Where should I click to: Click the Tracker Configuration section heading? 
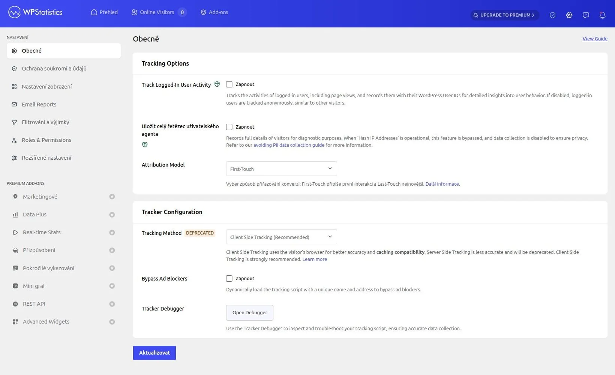click(172, 212)
